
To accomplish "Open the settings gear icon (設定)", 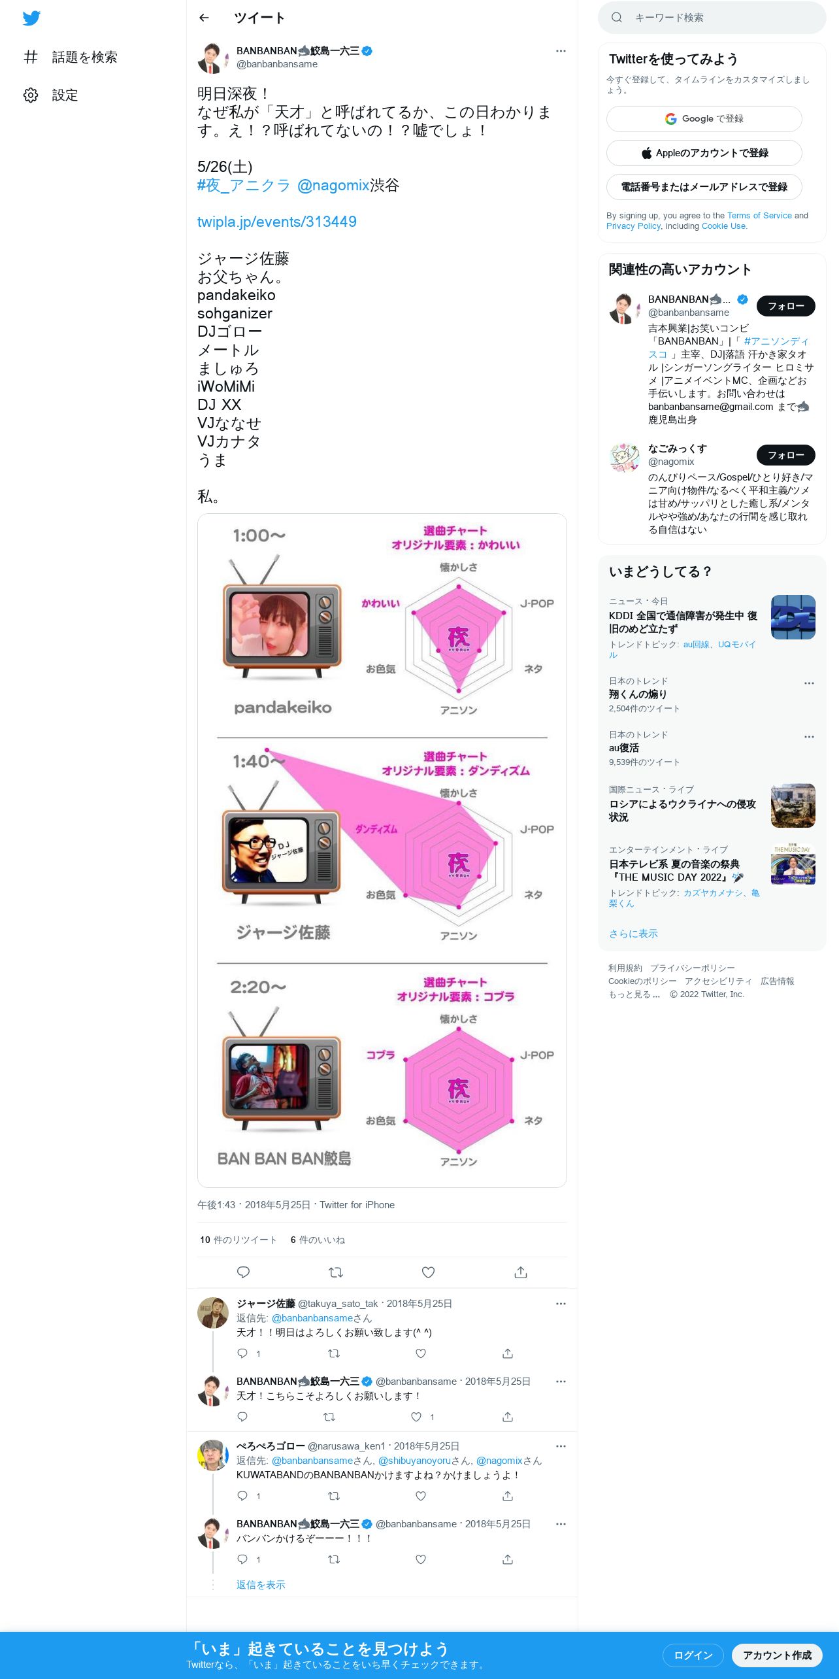I will coord(31,95).
